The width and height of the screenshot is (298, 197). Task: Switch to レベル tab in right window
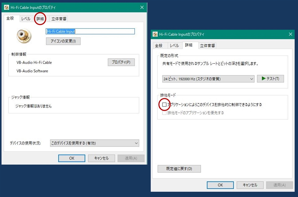point(174,46)
